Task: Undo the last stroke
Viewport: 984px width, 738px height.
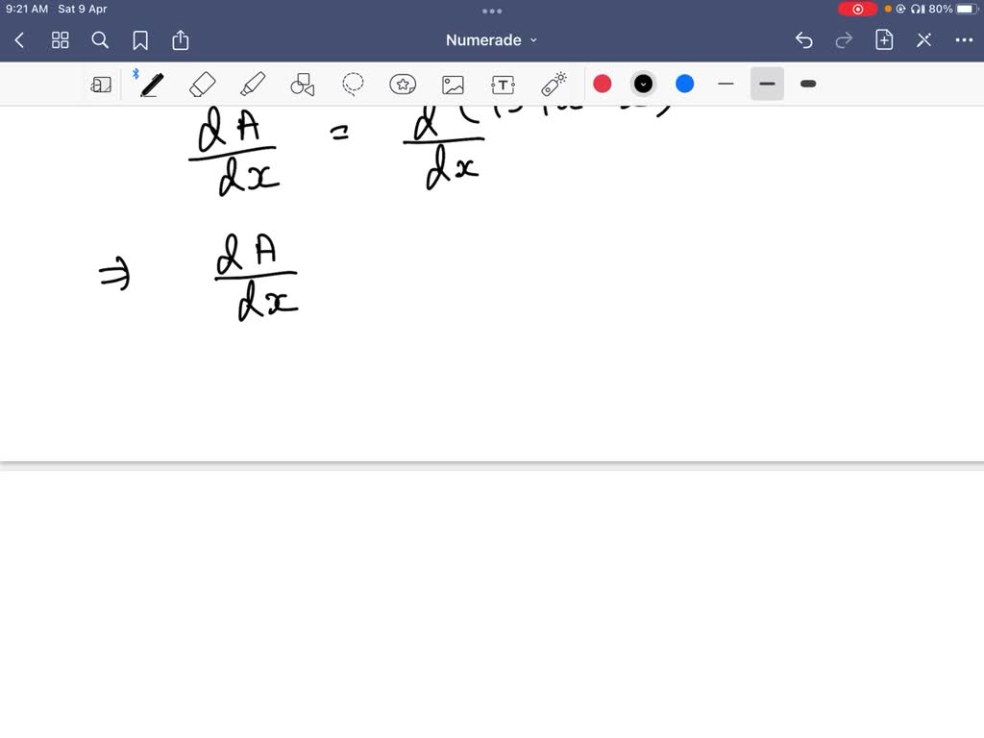Action: click(804, 39)
